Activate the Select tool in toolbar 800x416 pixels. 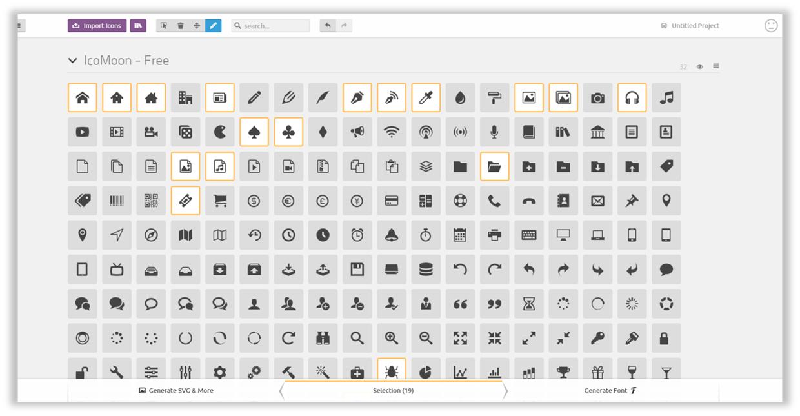(x=164, y=26)
